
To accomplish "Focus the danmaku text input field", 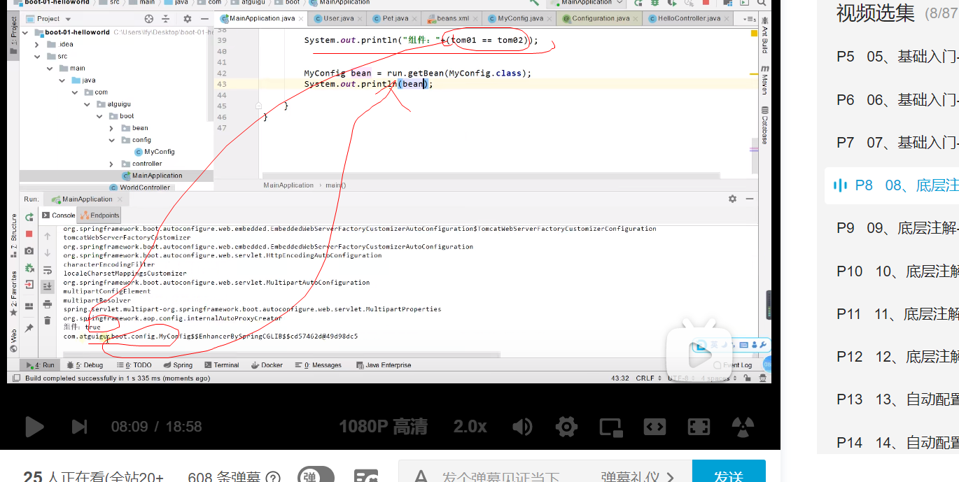I will tap(512, 477).
